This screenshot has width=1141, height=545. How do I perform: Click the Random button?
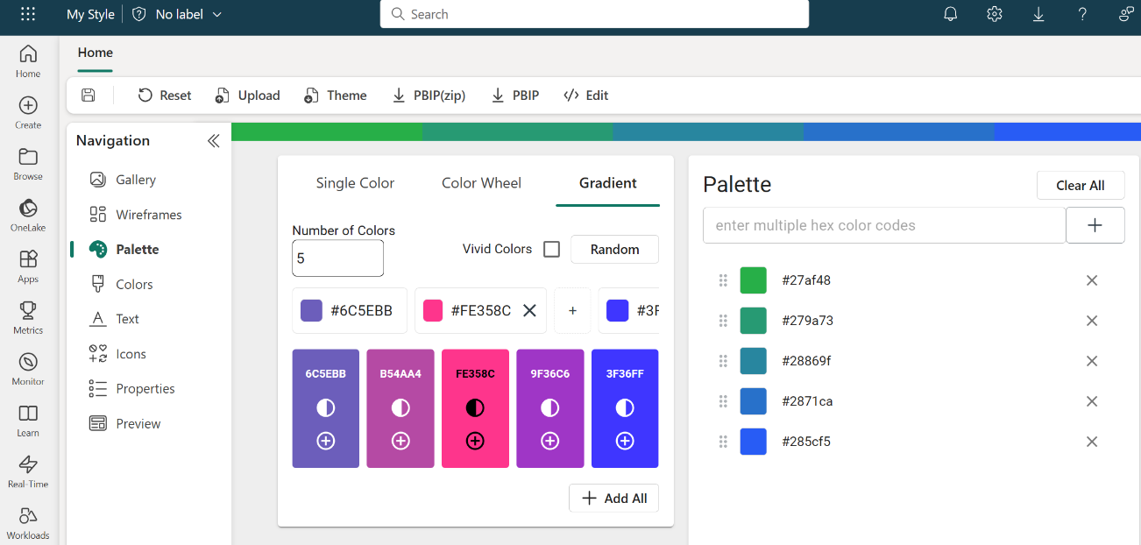coord(614,250)
